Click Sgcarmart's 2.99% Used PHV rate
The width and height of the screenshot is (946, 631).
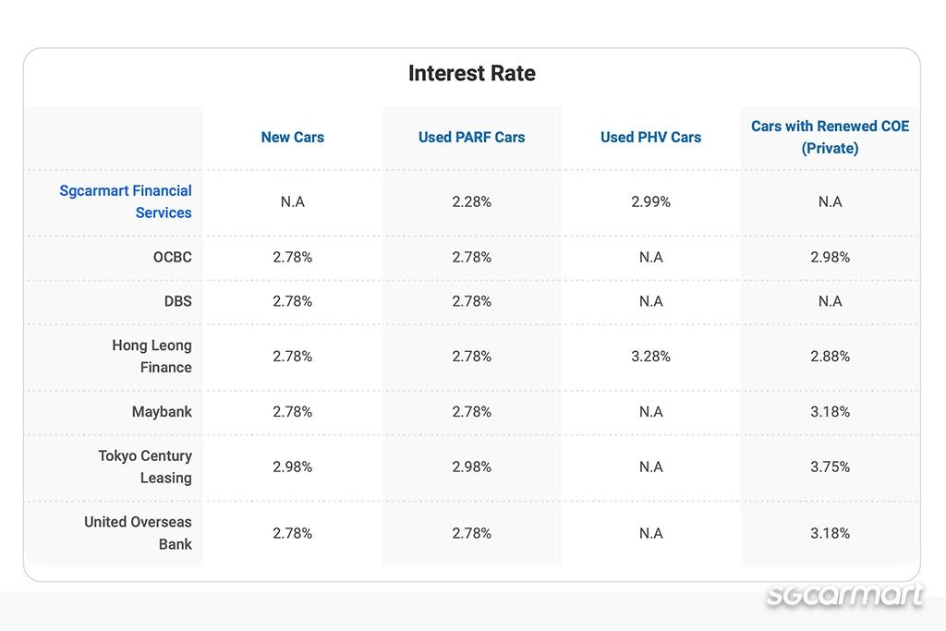pos(650,201)
